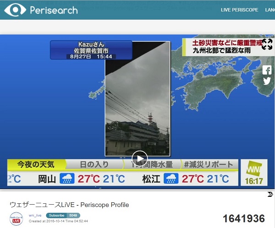Toggle fullscreen with the expand arrows icon
275x228 pixels.
(267, 44)
